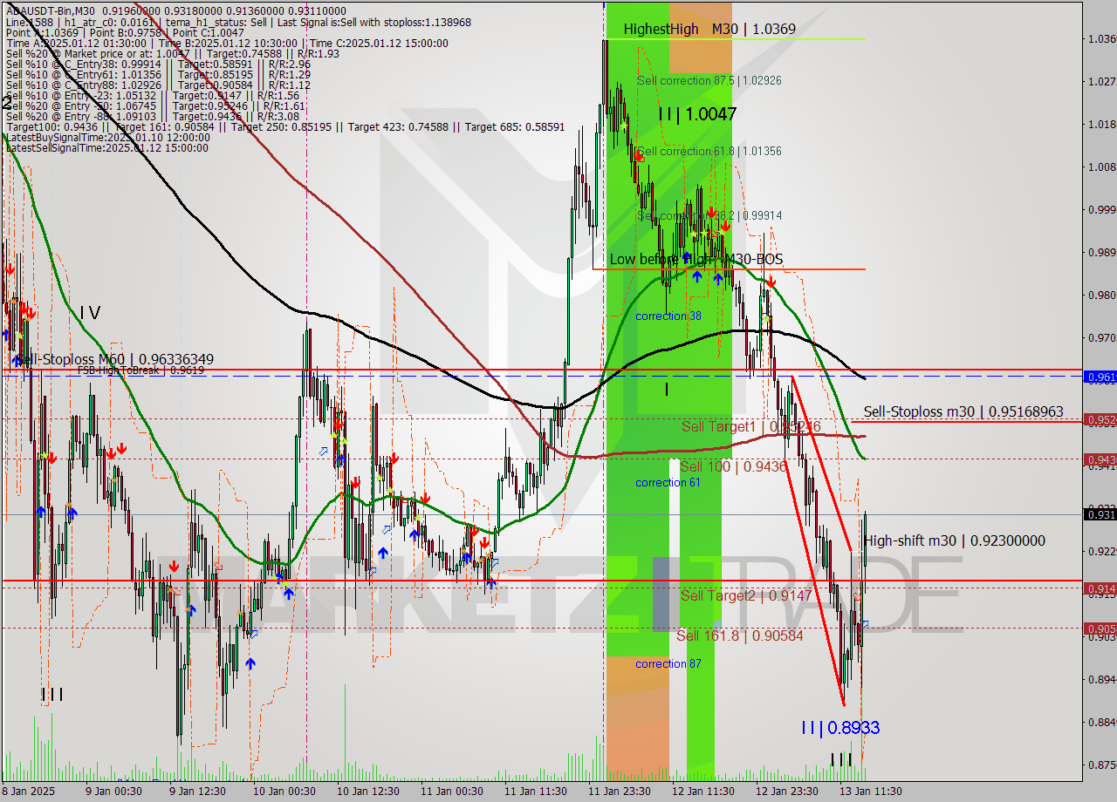Image resolution: width=1117 pixels, height=802 pixels.
Task: Click the '11 Jan 23:30' time axis label
Action: pyautogui.click(x=620, y=791)
